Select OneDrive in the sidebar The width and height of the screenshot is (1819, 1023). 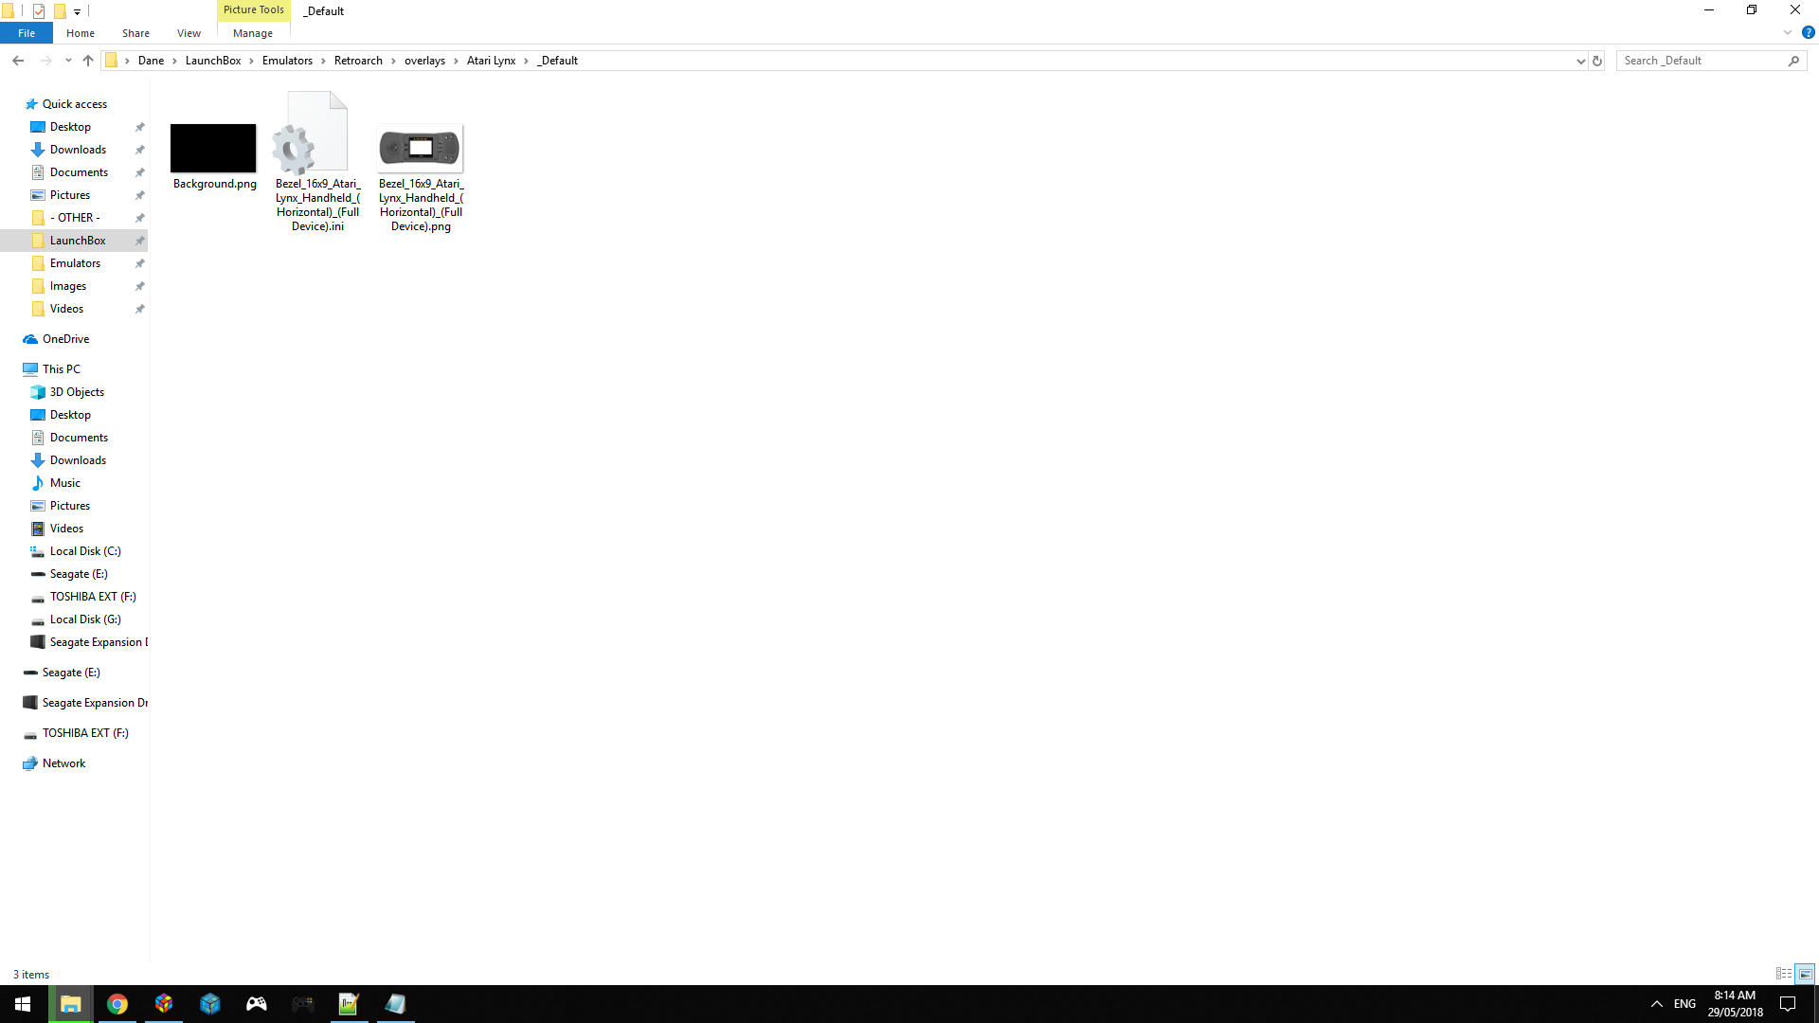(x=65, y=339)
